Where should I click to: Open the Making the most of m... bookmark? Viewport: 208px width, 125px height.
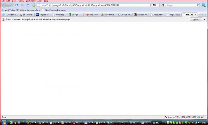29,10
